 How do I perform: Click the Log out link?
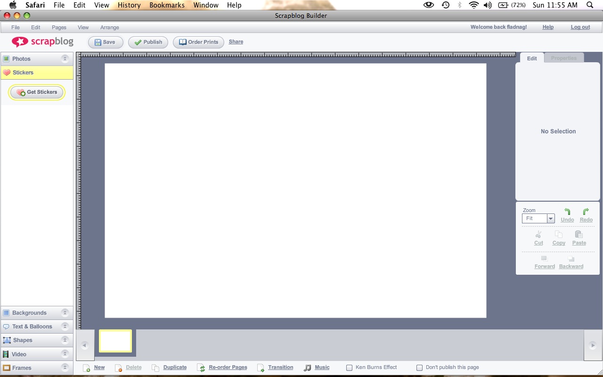click(580, 27)
